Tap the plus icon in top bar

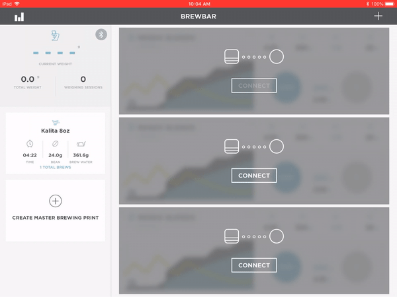point(378,16)
